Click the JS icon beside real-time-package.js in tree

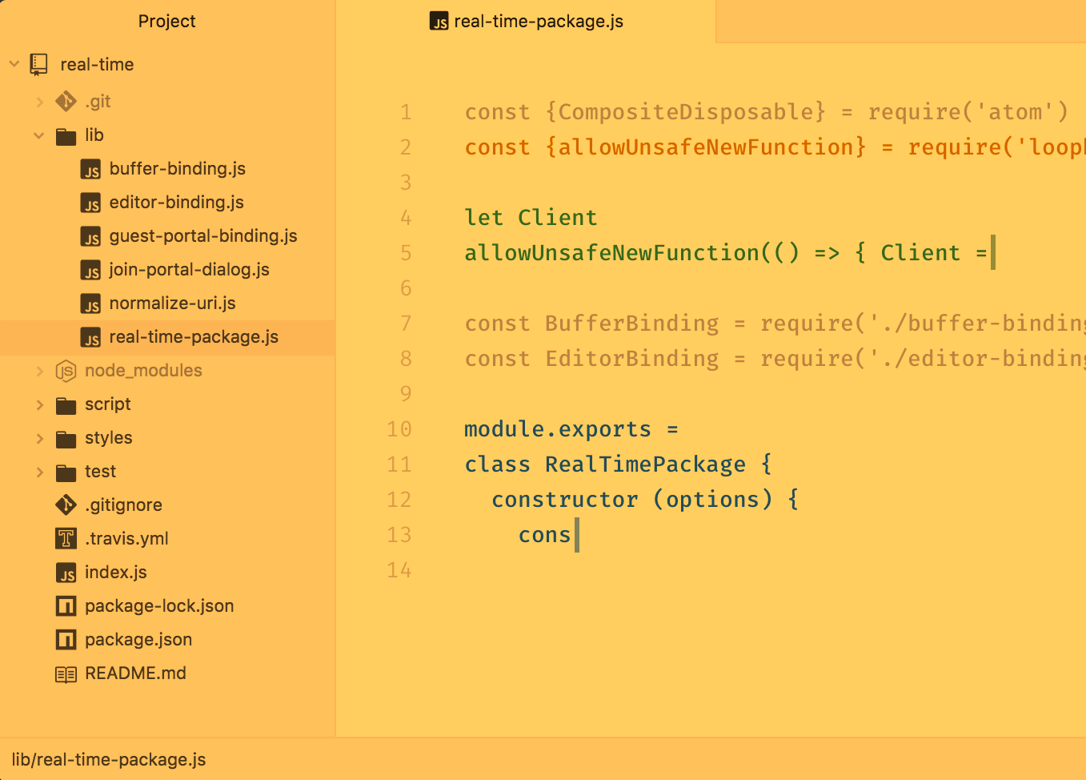click(91, 338)
